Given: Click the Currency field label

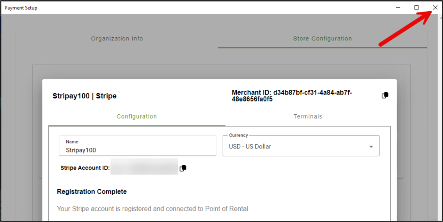Looking at the screenshot, I should tap(238, 135).
